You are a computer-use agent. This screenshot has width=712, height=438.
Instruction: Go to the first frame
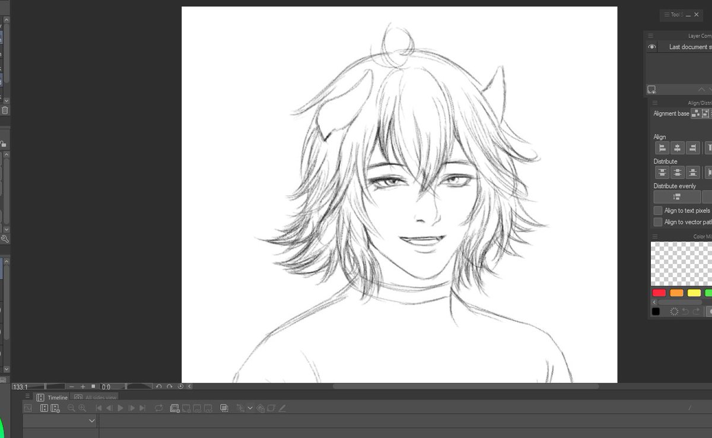98,408
